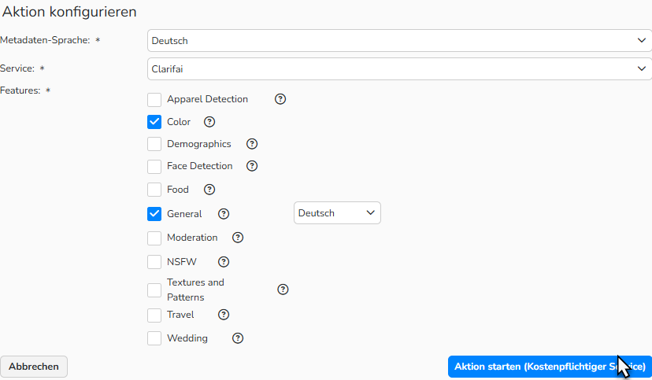Show help icon next to Color
652x380 pixels.
209,122
